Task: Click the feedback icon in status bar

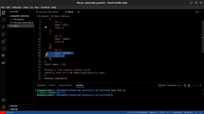Action: [196, 112]
